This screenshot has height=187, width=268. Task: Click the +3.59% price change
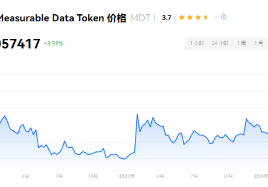pyautogui.click(x=54, y=44)
